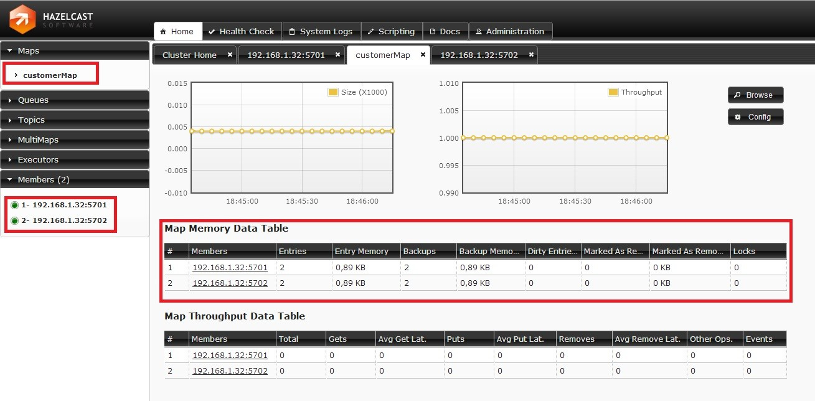This screenshot has height=401, width=815.
Task: Sort Memory table by Entries column
Action: click(304, 251)
